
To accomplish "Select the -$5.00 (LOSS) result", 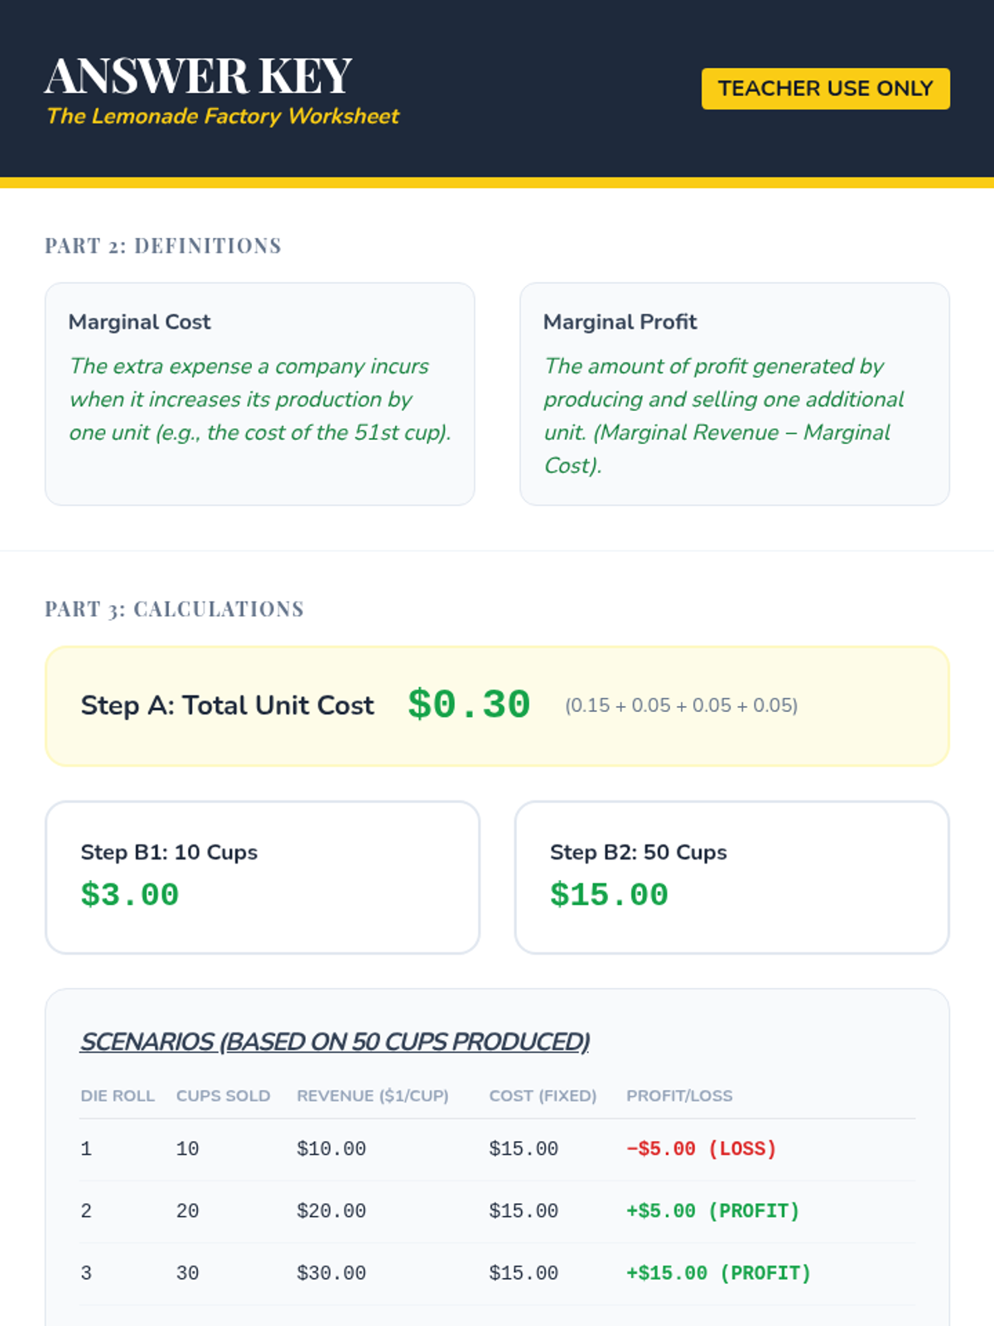I will (x=702, y=1149).
